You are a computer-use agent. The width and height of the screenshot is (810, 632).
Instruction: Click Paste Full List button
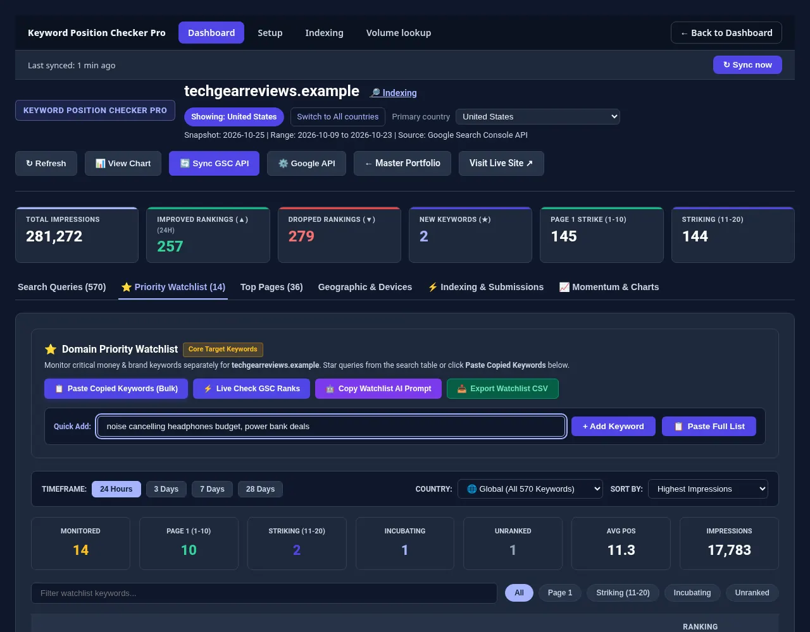(709, 427)
